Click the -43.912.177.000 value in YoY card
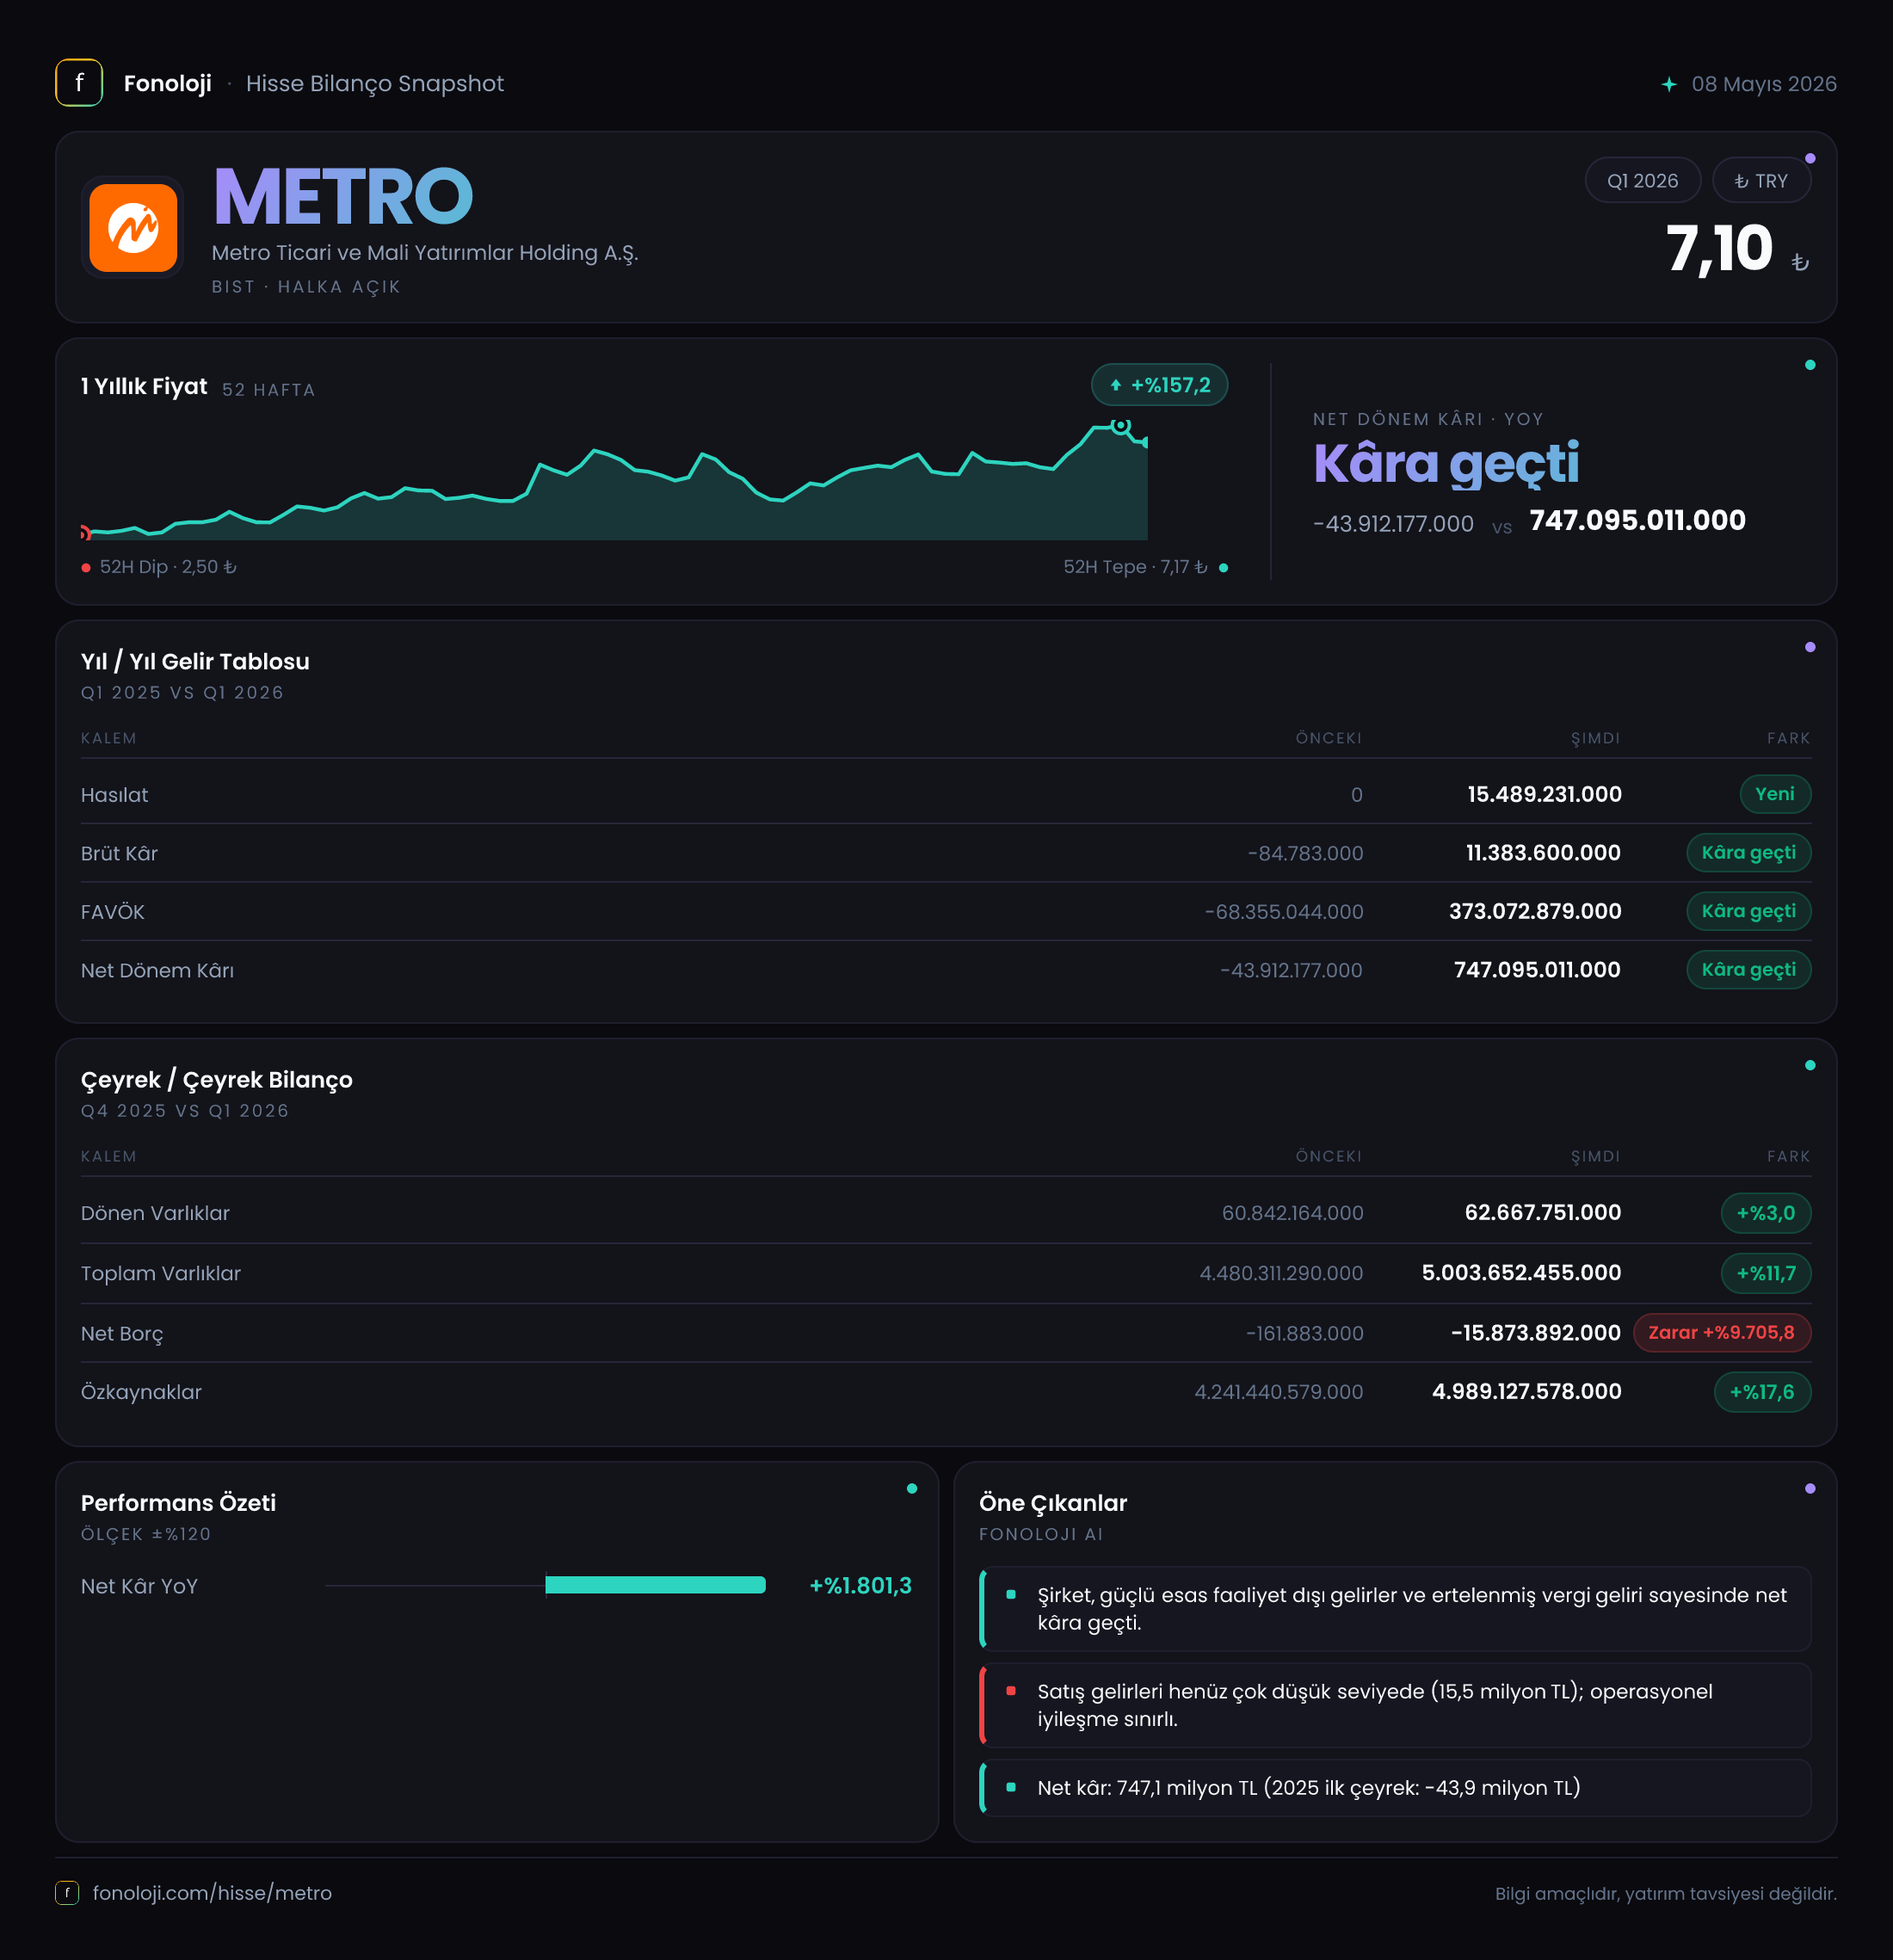1893x1960 pixels. pyautogui.click(x=1393, y=523)
